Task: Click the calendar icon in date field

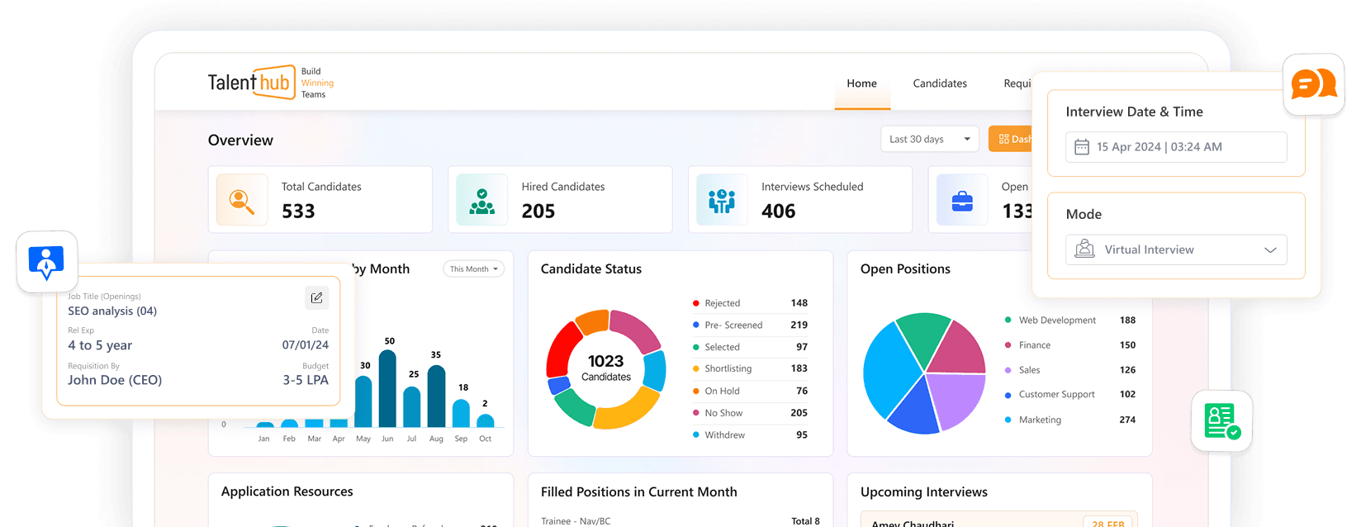Action: click(x=1081, y=147)
